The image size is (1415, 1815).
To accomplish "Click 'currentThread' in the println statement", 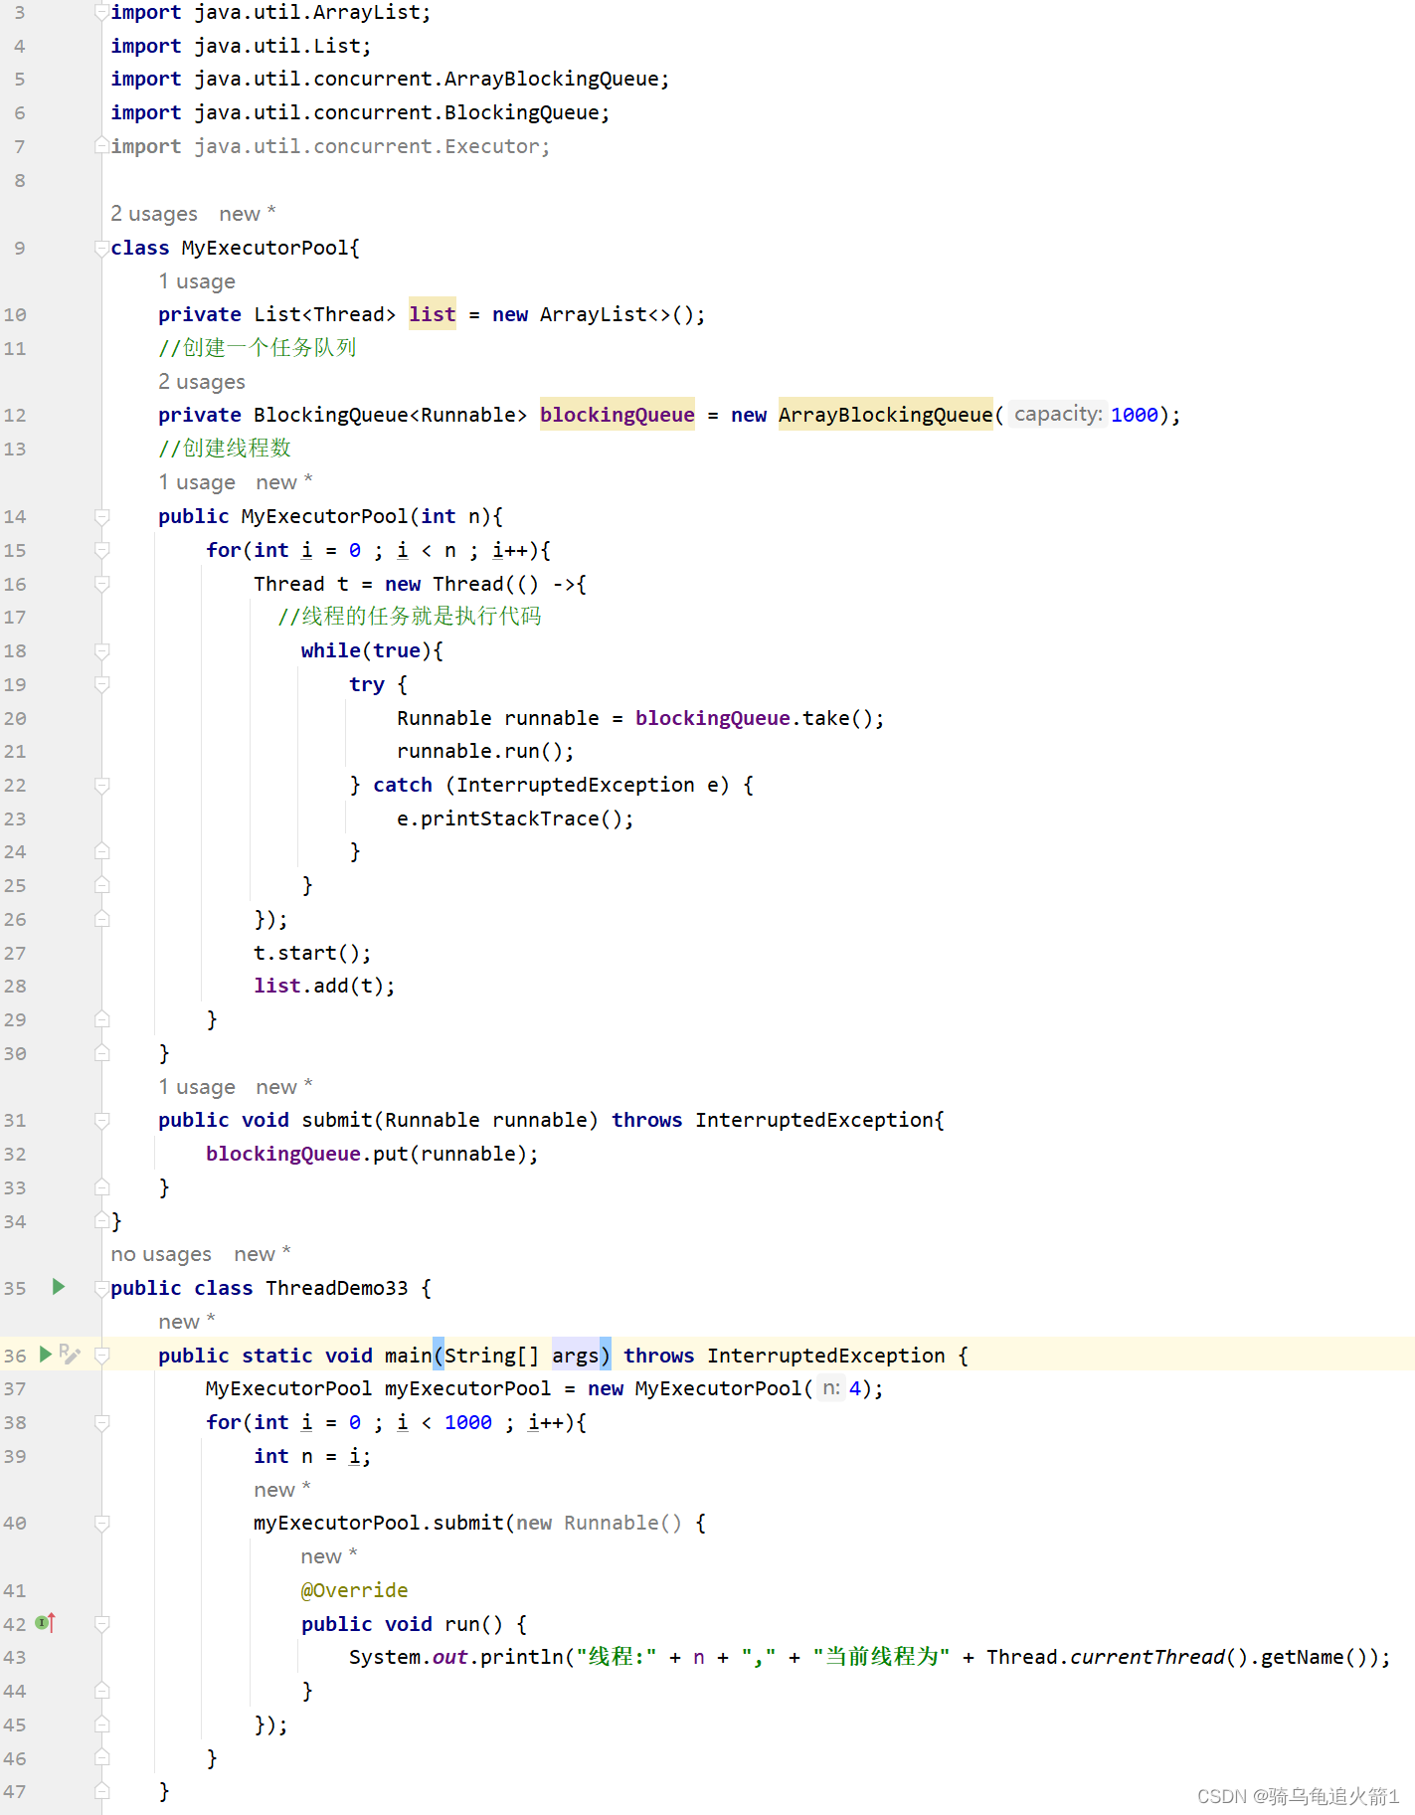I will (1148, 1657).
